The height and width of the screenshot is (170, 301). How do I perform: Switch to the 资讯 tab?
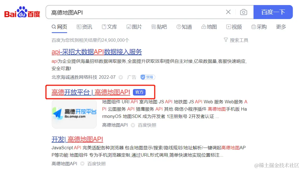point(84,27)
